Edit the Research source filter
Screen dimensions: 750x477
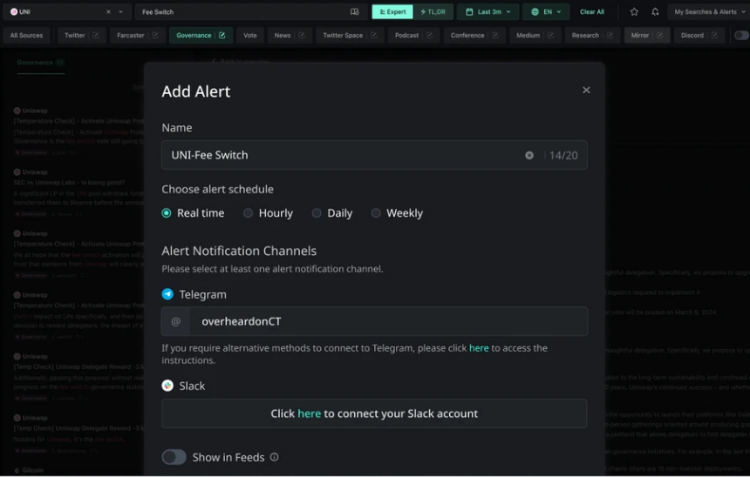click(x=610, y=36)
